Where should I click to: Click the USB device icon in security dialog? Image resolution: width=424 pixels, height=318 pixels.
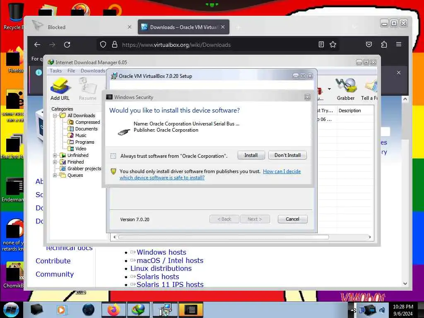(124, 132)
